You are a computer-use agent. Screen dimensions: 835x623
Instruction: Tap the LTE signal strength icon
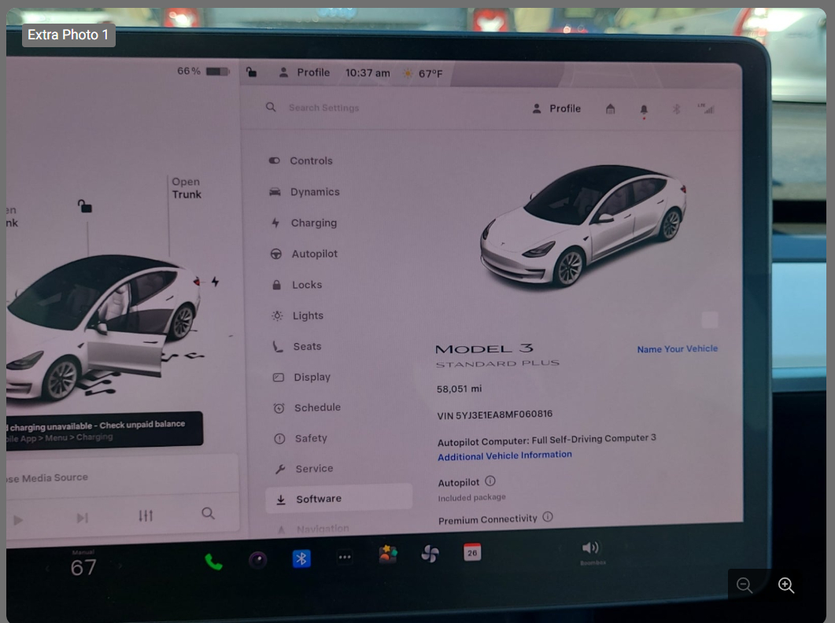706,108
